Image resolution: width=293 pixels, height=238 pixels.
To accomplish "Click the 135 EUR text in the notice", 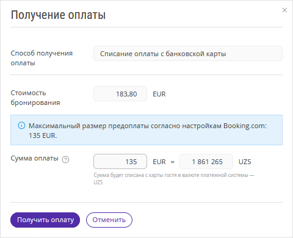I will click(43, 135).
